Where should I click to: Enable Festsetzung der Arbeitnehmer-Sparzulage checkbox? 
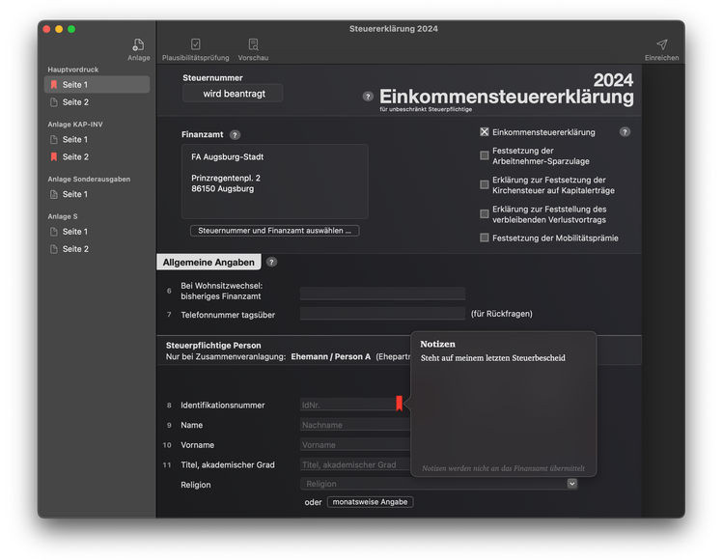point(485,155)
